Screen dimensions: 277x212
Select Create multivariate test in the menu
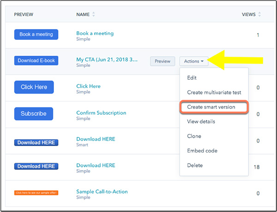pos(214,93)
